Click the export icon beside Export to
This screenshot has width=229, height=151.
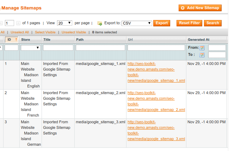click(x=100, y=23)
